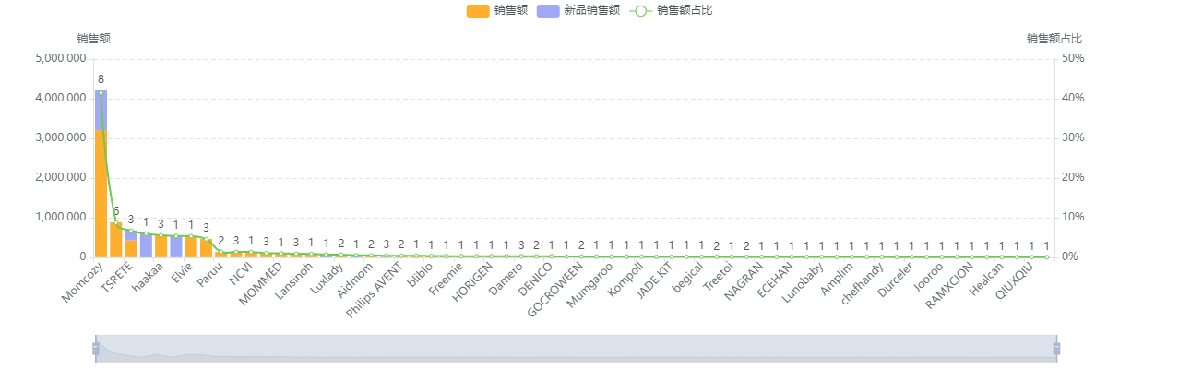Click the NAGRAN axis label
Screen dimensions: 1179x369
[x=744, y=280]
